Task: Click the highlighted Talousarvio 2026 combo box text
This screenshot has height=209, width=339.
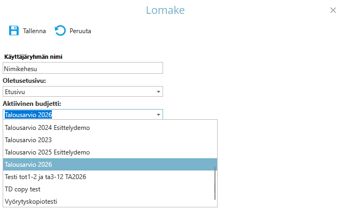Action: tap(28, 114)
